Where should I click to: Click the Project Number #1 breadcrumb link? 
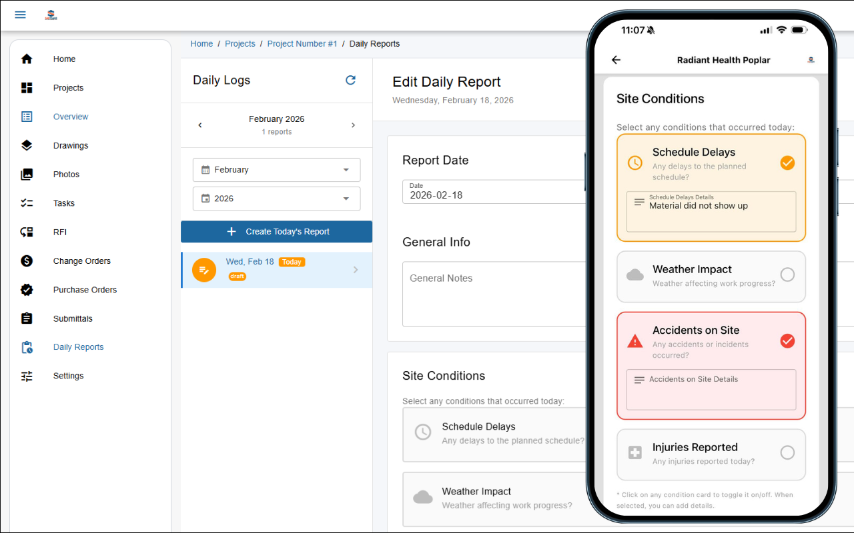click(302, 44)
